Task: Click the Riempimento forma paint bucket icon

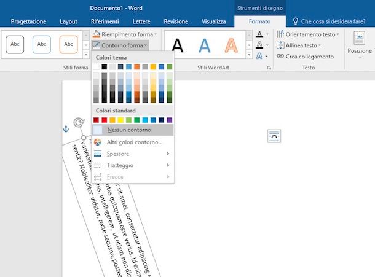Action: (x=97, y=34)
